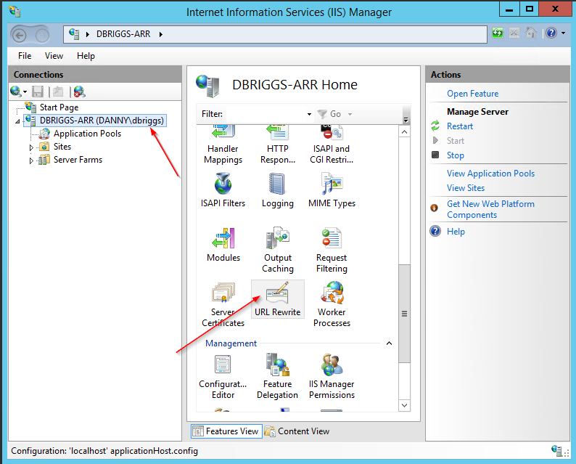
Task: Open the Worker Processes feature
Action: (x=332, y=304)
